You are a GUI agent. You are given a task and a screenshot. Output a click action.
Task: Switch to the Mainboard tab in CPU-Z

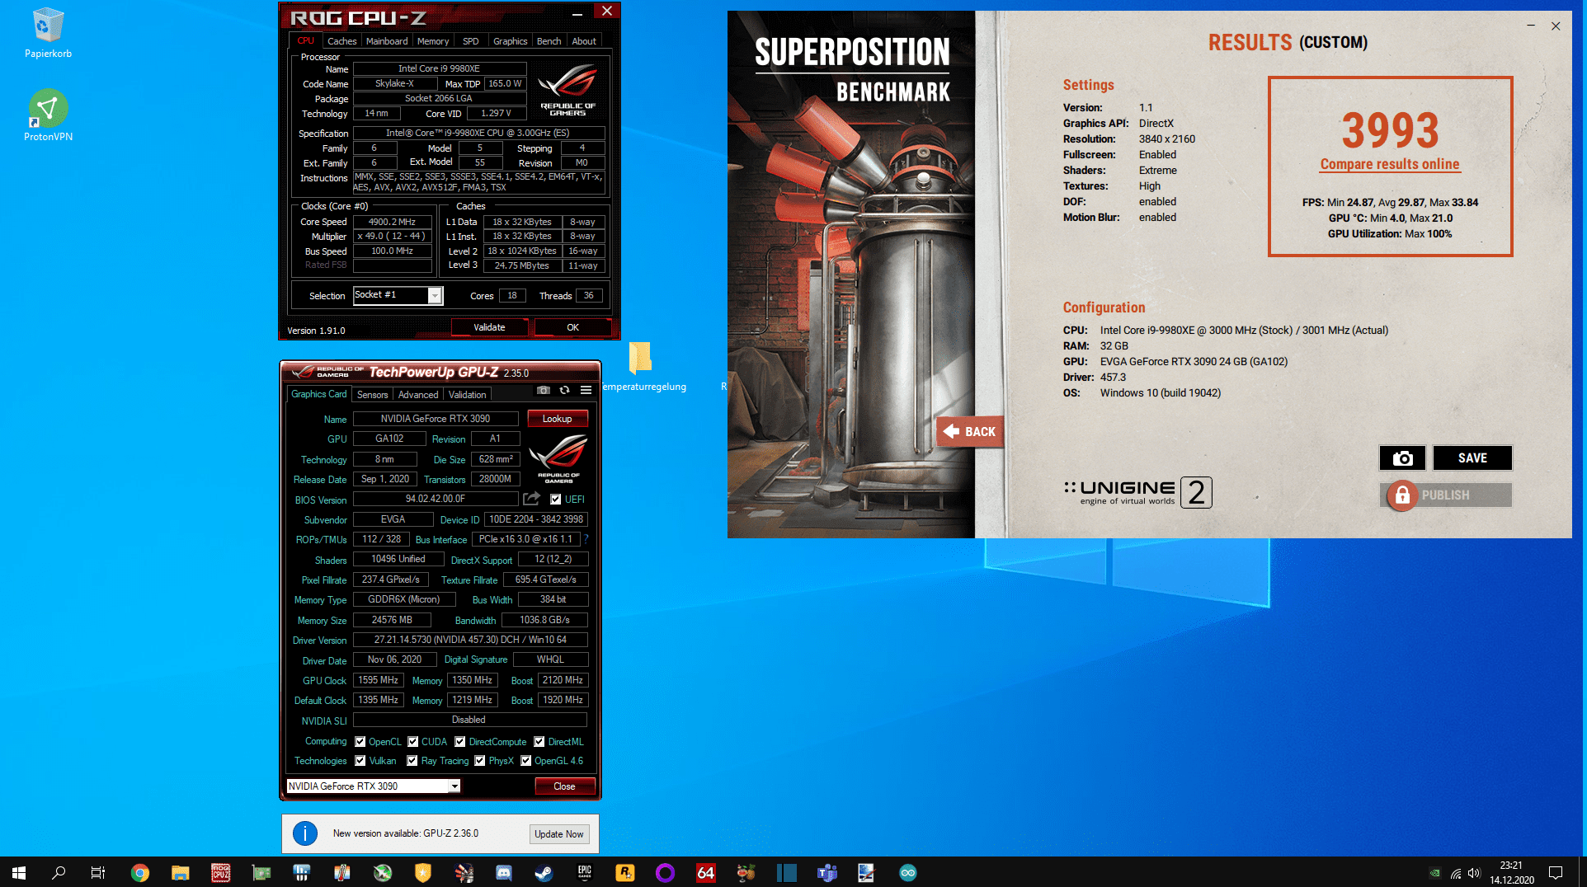387,41
